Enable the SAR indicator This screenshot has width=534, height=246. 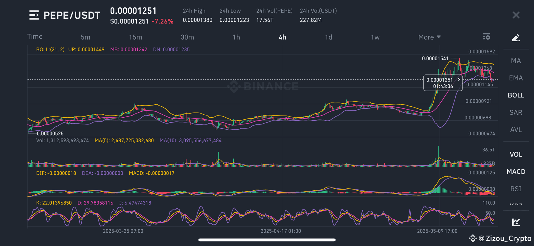[x=516, y=113]
